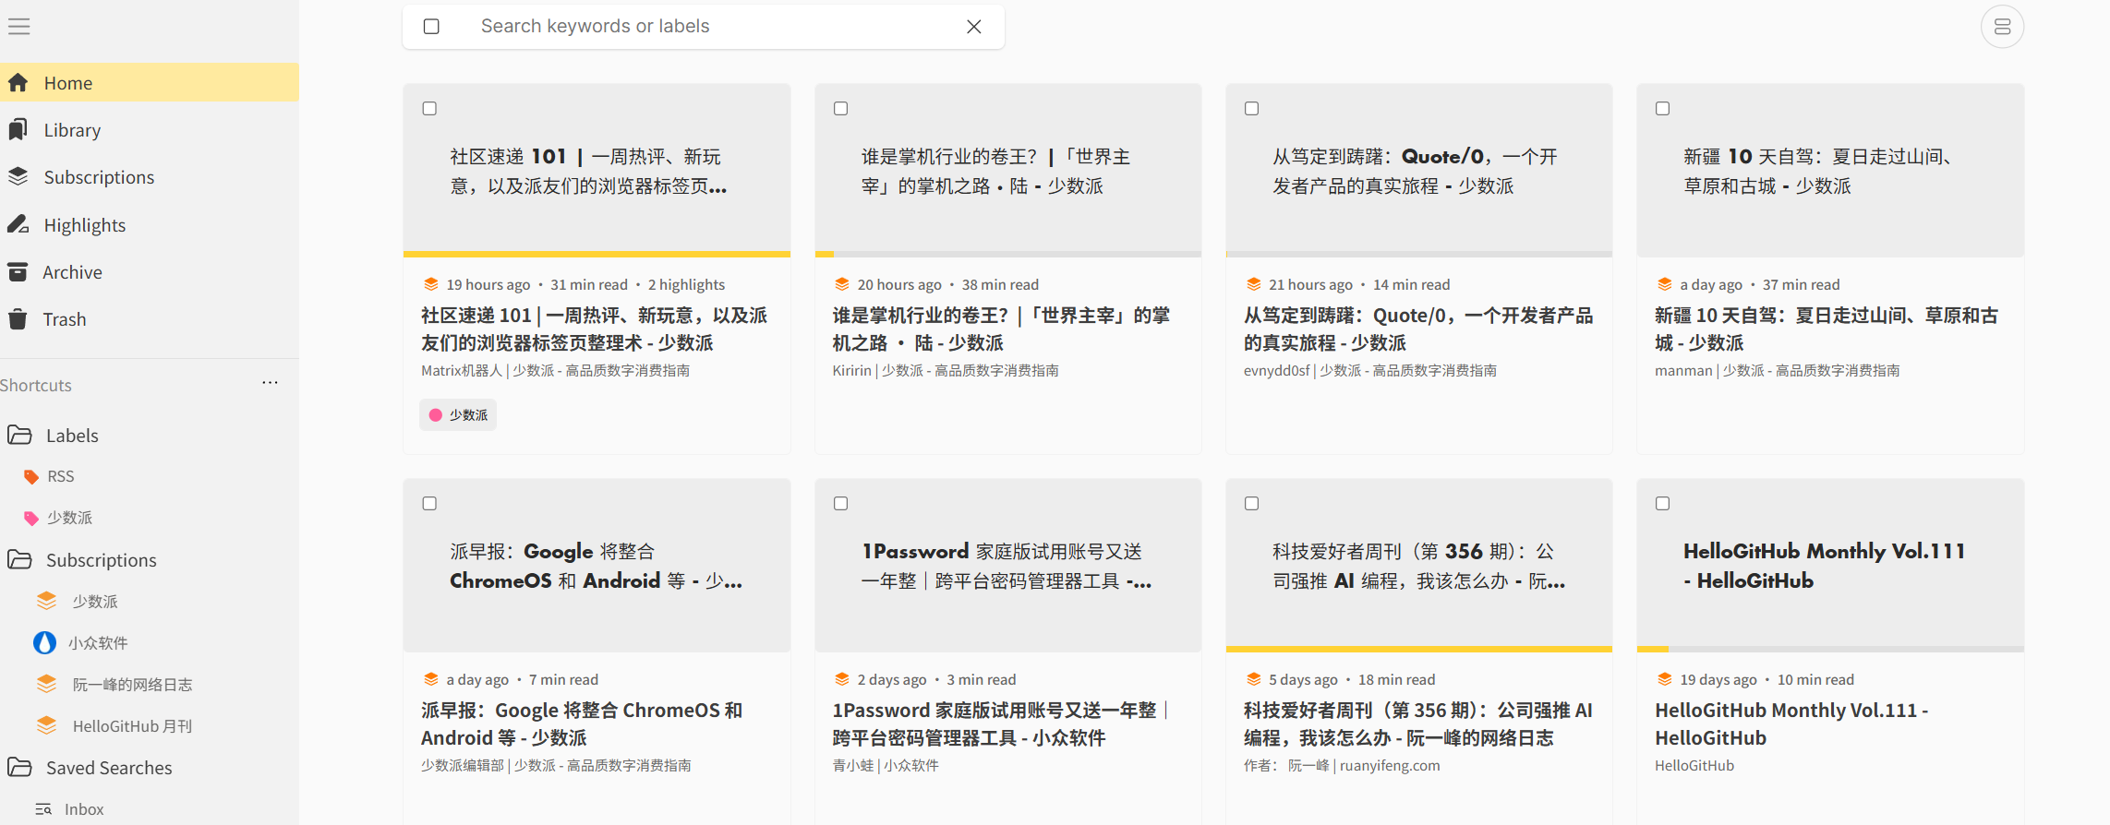The height and width of the screenshot is (825, 2110).
Task: Click reading progress bar on HelloGitHub card
Action: [1830, 649]
